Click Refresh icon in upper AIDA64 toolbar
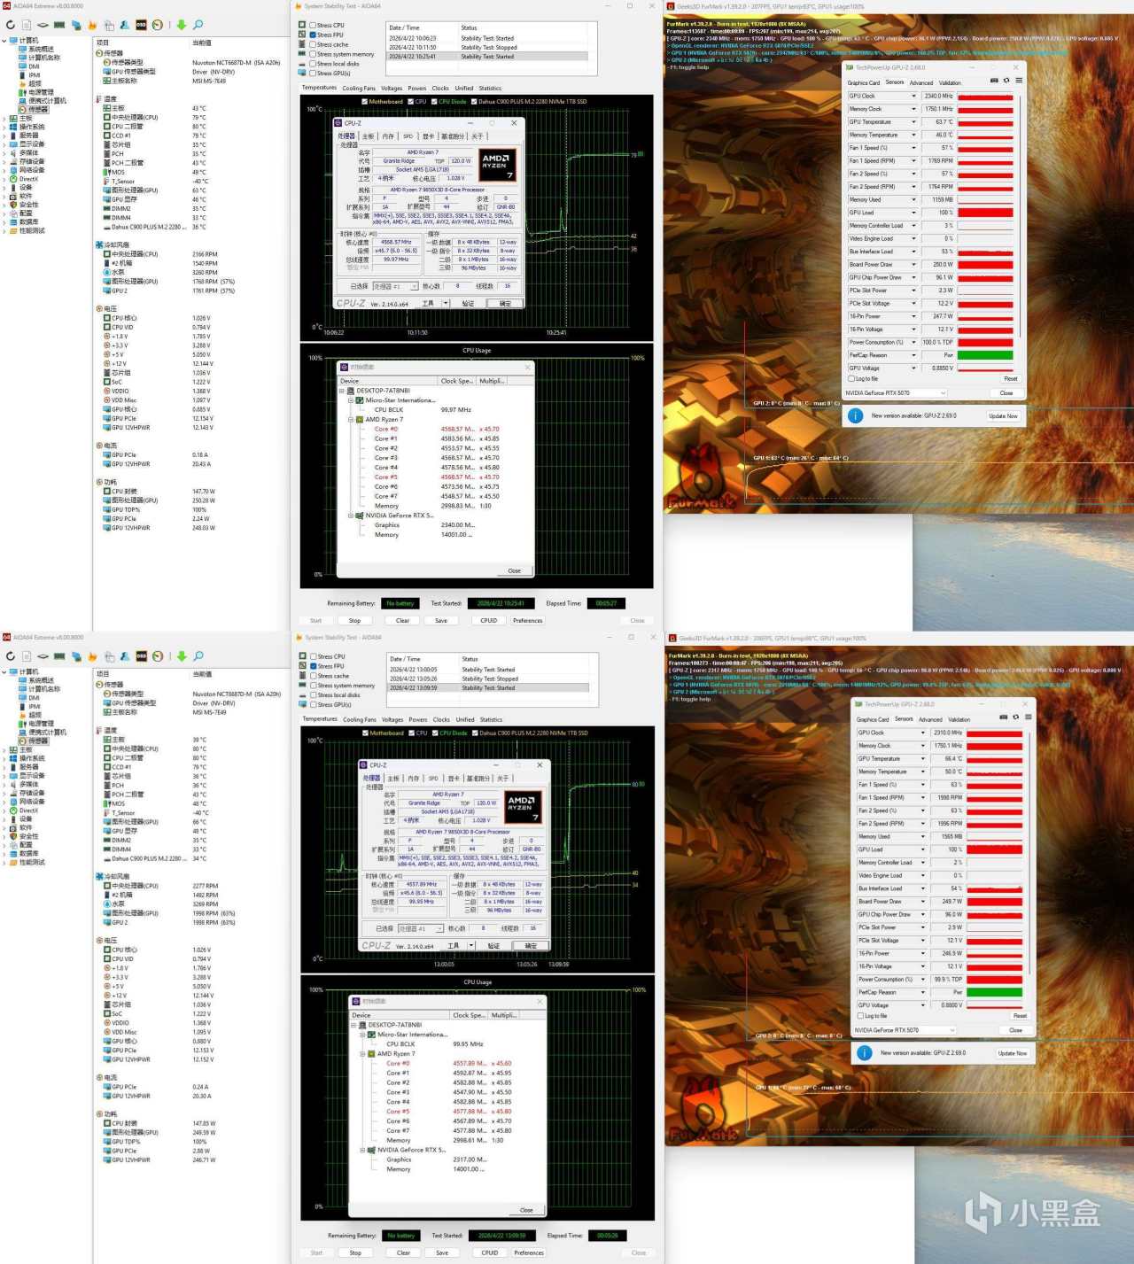Image resolution: width=1134 pixels, height=1264 pixels. pos(10,25)
